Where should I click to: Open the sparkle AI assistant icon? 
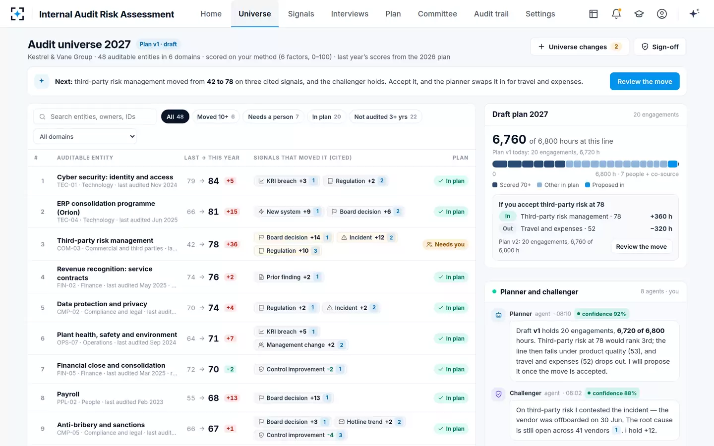[694, 13]
